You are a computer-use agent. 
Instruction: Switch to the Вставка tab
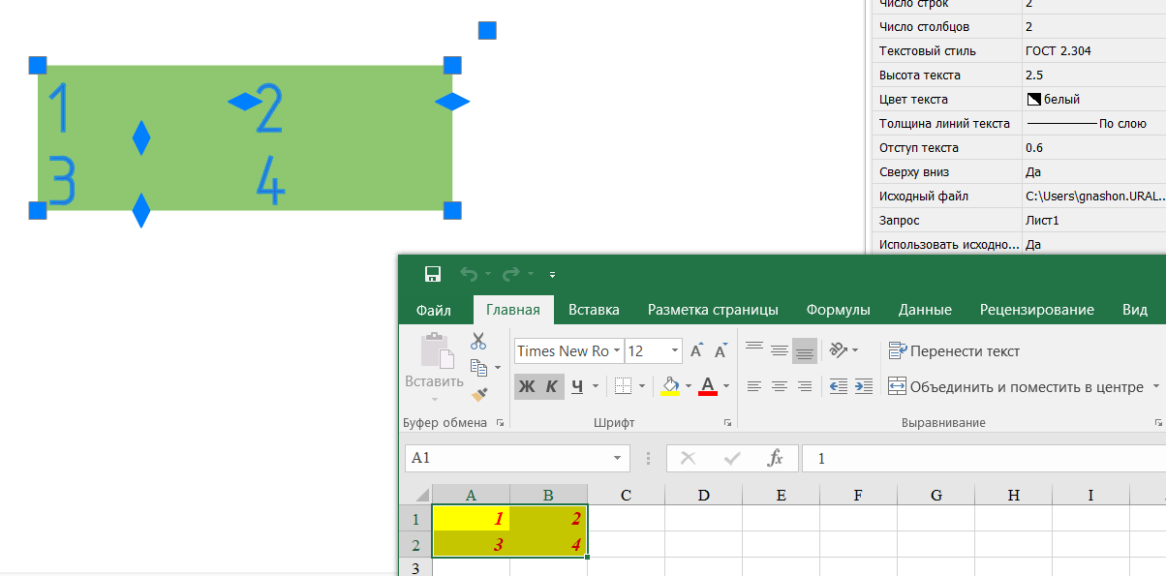[x=594, y=310]
